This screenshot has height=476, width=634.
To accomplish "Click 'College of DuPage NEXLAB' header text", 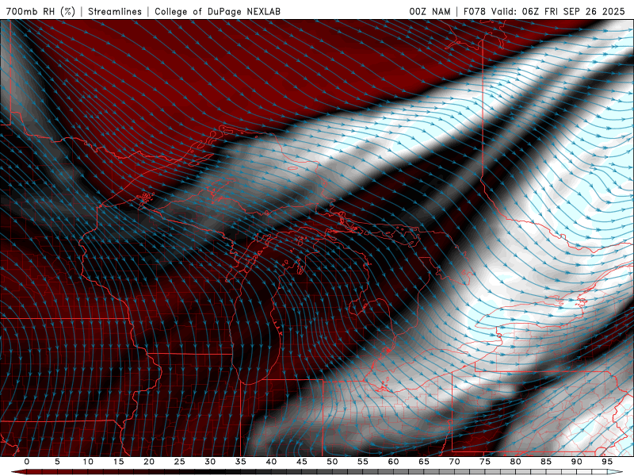I will 217,11.
